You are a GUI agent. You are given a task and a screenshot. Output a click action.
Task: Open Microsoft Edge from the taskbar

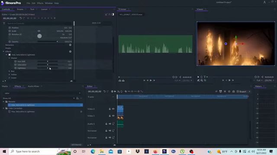click(x=93, y=152)
